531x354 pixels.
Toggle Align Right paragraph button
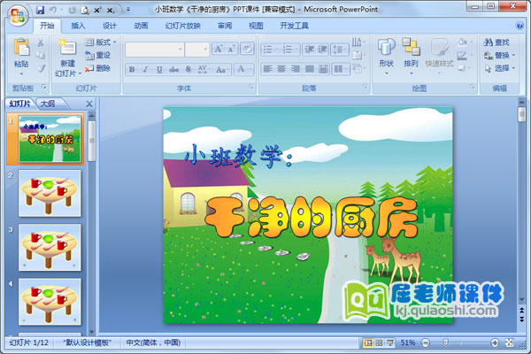296,69
